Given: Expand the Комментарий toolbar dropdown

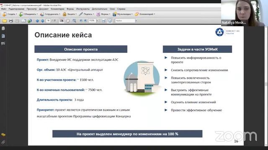Looking at the screenshot, I should pyautogui.click(x=155, y=14).
